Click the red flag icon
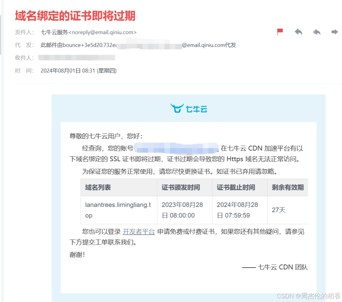342x302 pixels. (x=280, y=32)
